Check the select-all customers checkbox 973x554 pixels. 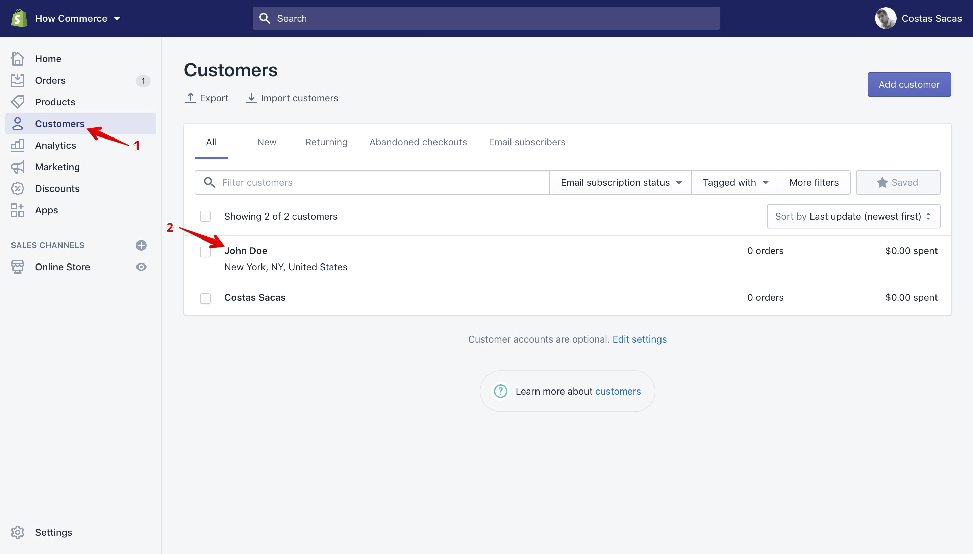pos(205,216)
